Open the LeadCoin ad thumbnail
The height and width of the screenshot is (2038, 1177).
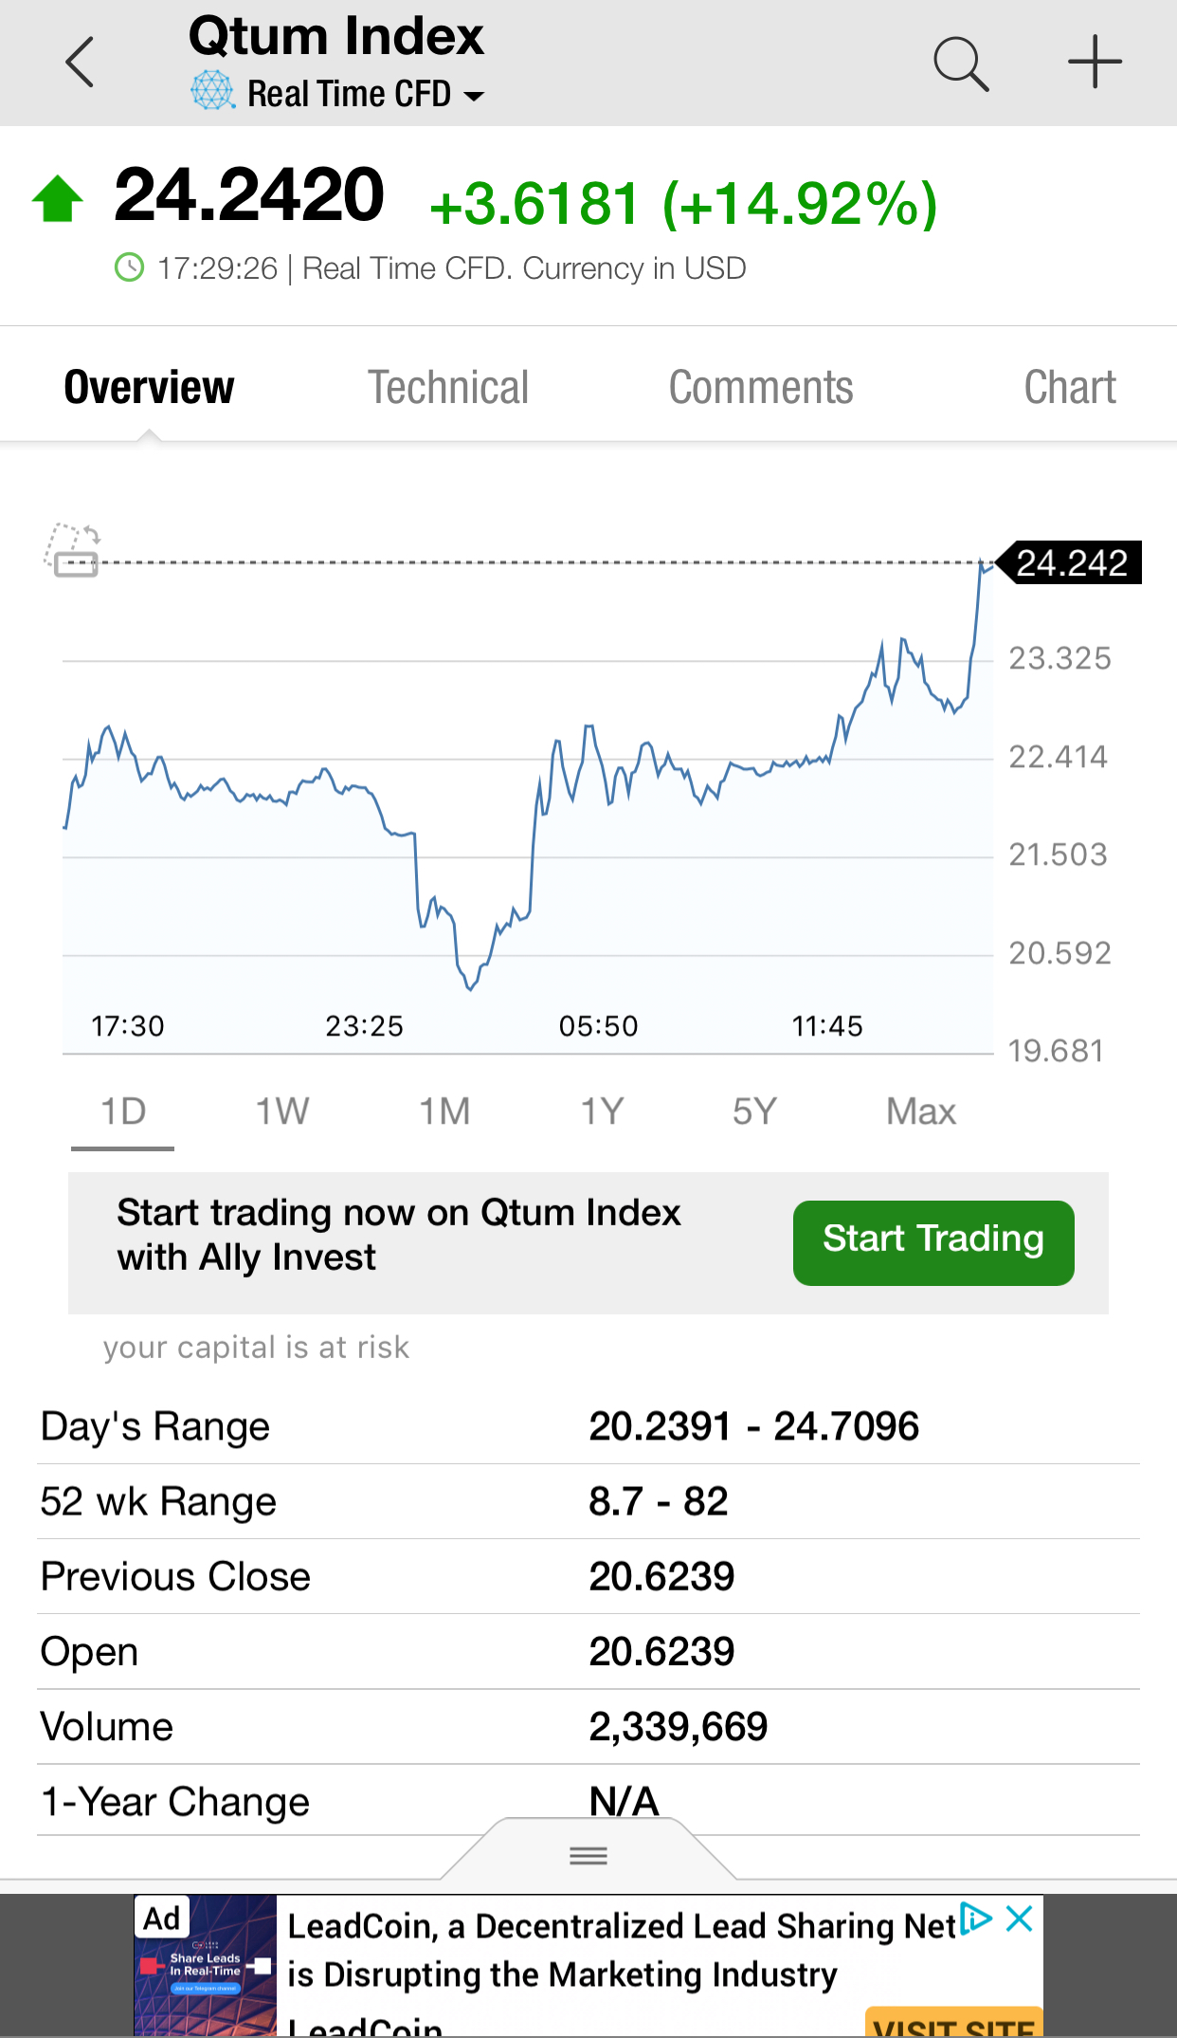(x=206, y=1966)
